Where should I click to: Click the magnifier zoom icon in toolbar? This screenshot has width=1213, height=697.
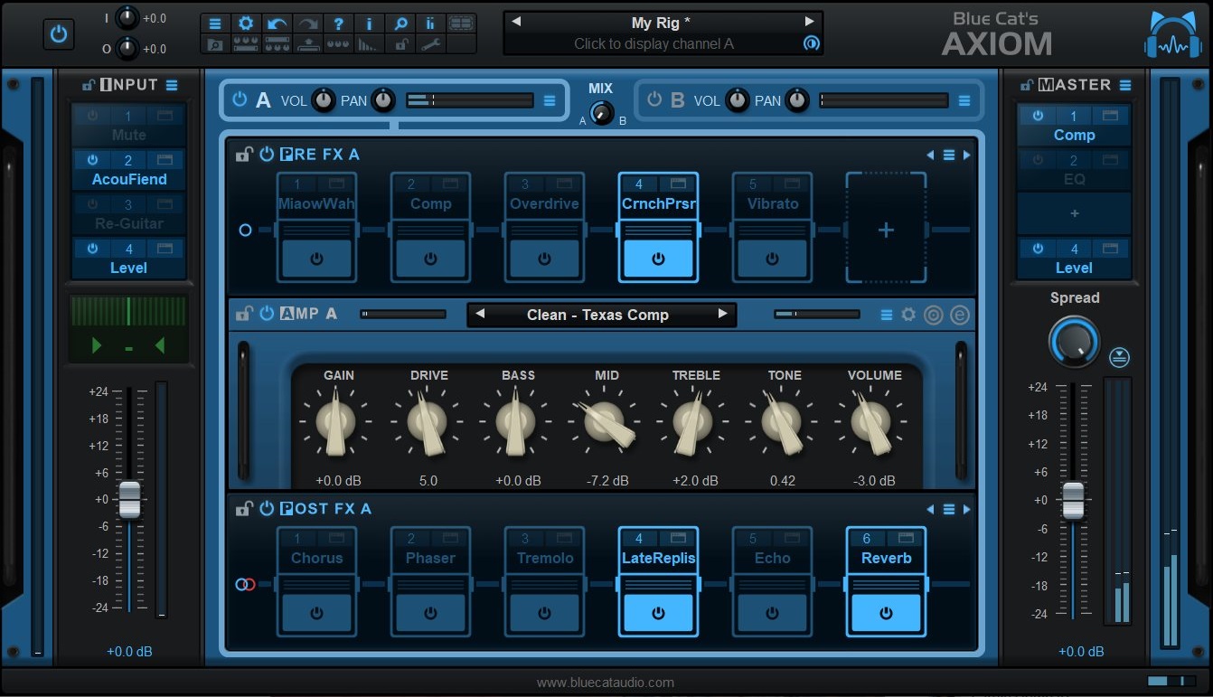pyautogui.click(x=400, y=24)
